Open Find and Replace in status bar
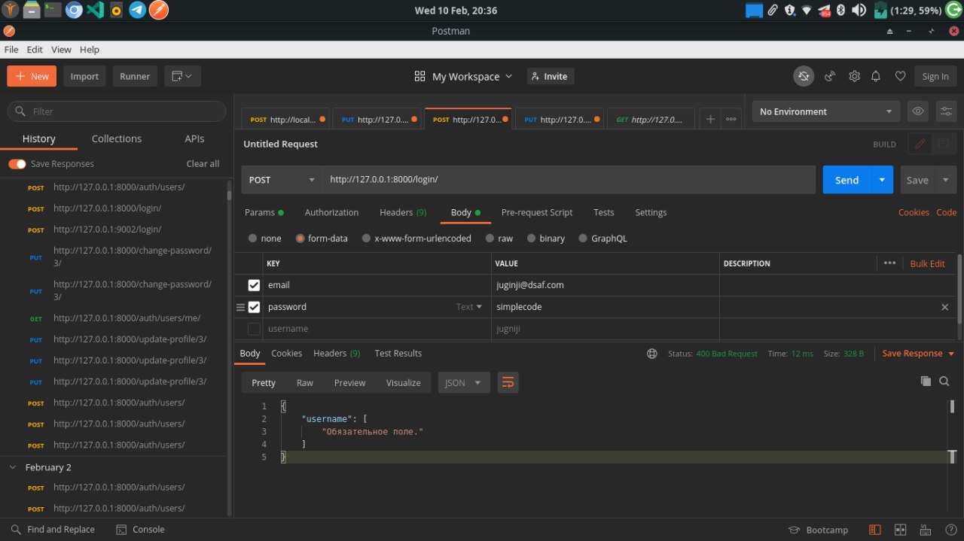The height and width of the screenshot is (541, 964). click(x=52, y=530)
